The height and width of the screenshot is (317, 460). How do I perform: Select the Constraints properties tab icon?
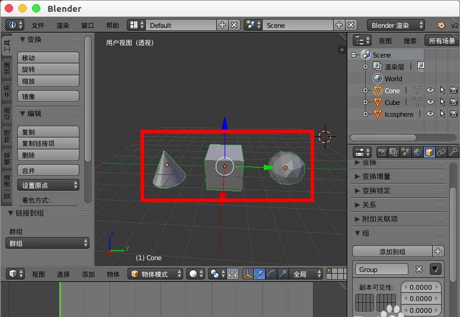pyautogui.click(x=441, y=152)
